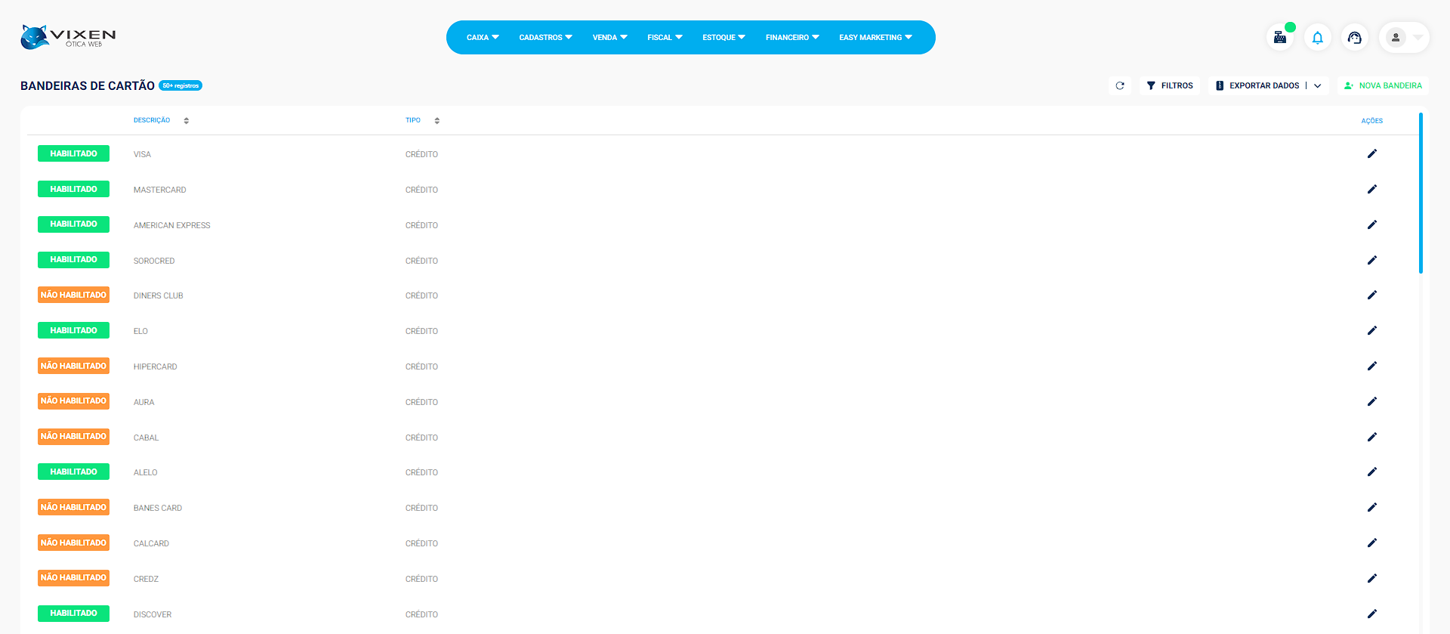Edit the DINERS CLUB row pencil

coord(1371,295)
